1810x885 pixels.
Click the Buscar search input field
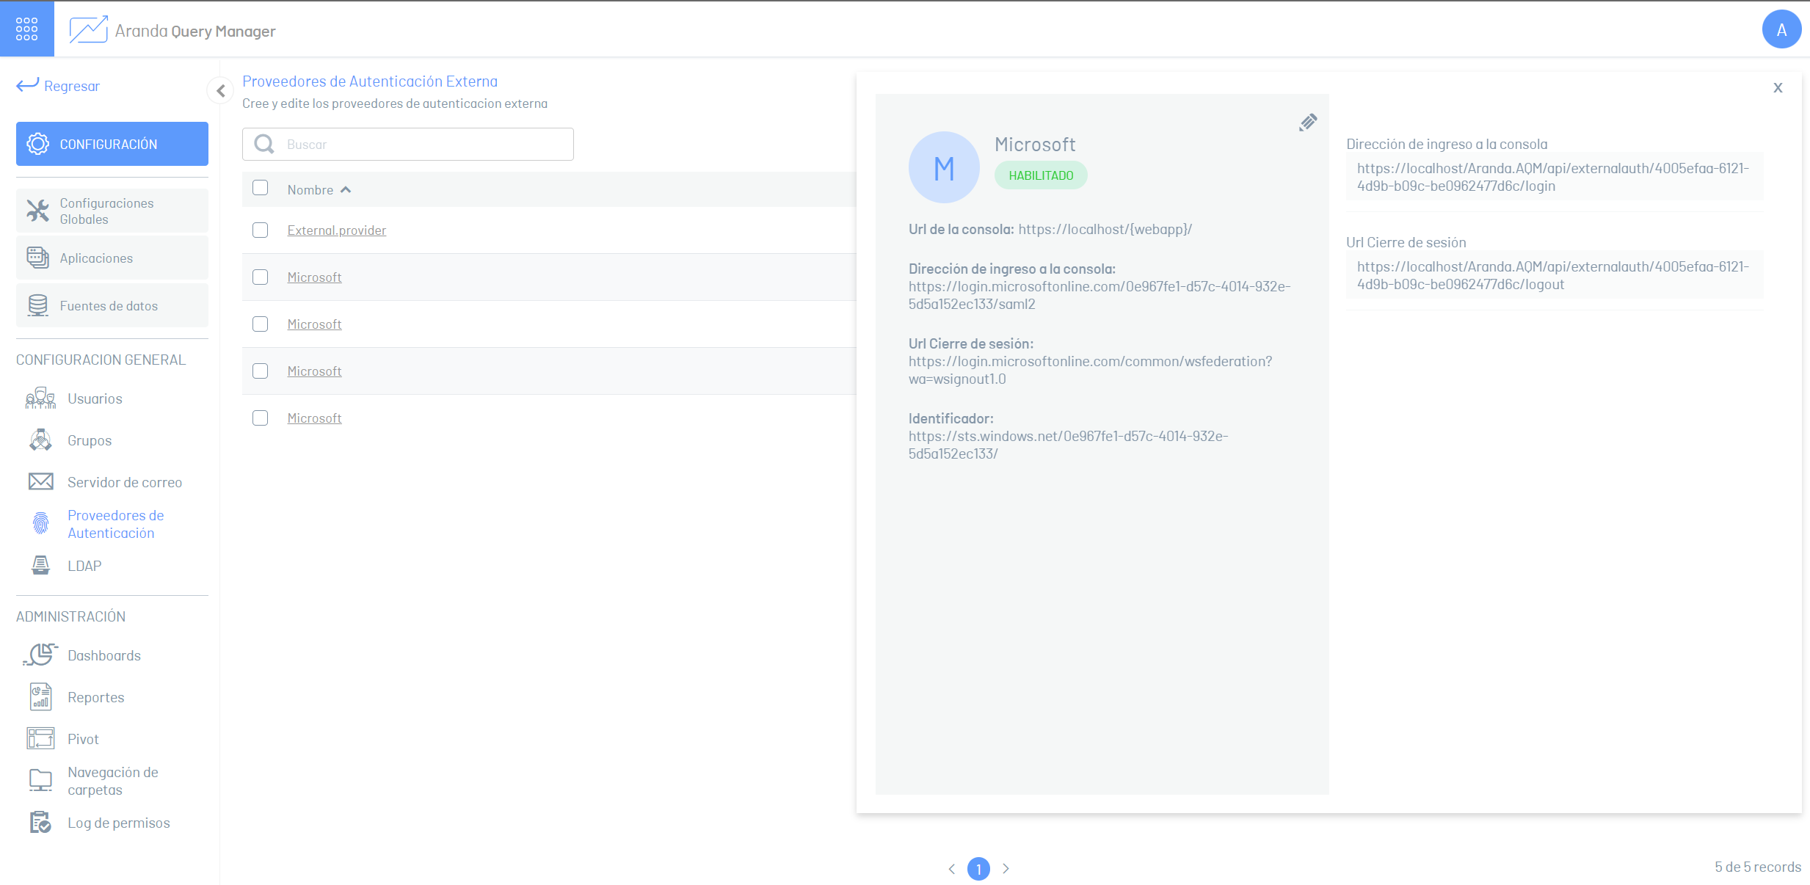[408, 144]
